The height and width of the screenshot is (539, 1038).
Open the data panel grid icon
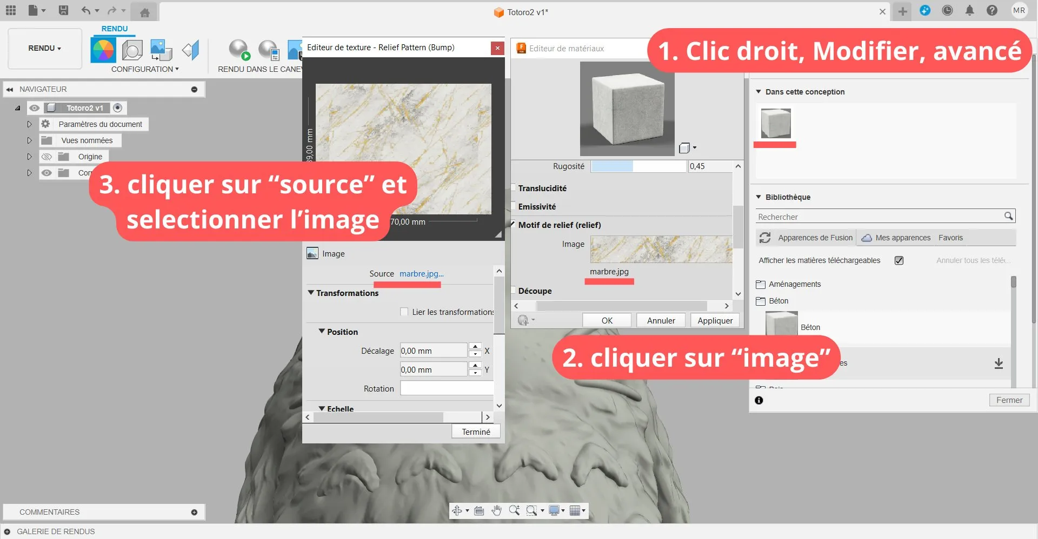(x=11, y=10)
